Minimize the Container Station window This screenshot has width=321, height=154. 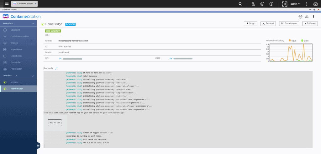(x=311, y=10)
